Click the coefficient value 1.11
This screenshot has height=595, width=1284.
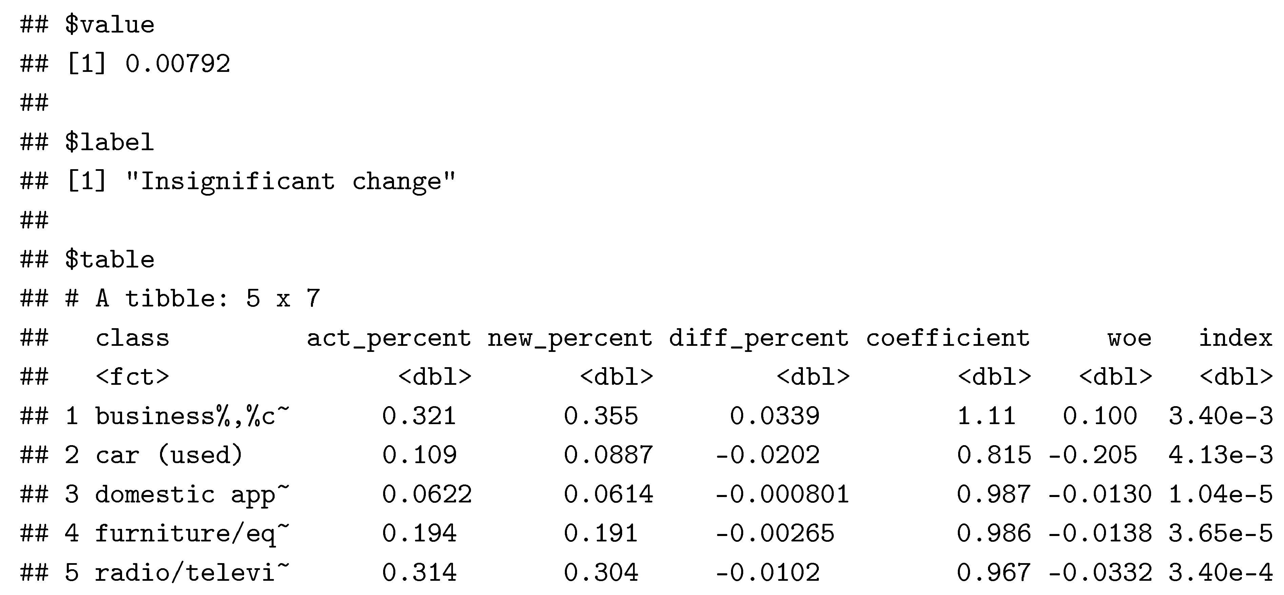[x=986, y=416]
